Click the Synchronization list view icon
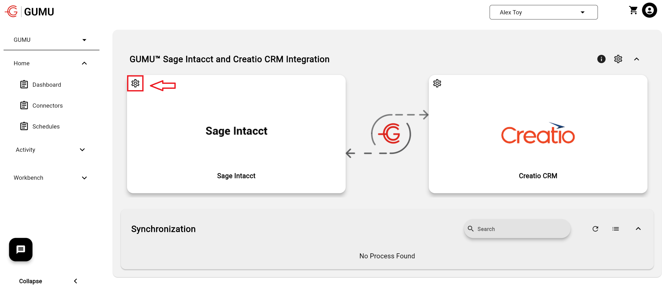 pyautogui.click(x=615, y=229)
